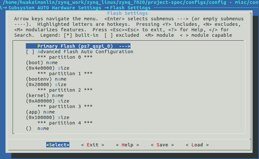
Task: Click the <Select> button
Action: pos(58,145)
